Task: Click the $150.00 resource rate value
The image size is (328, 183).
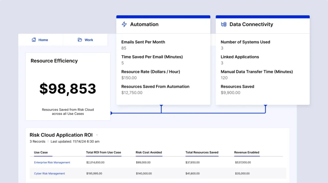Action: pos(129,78)
